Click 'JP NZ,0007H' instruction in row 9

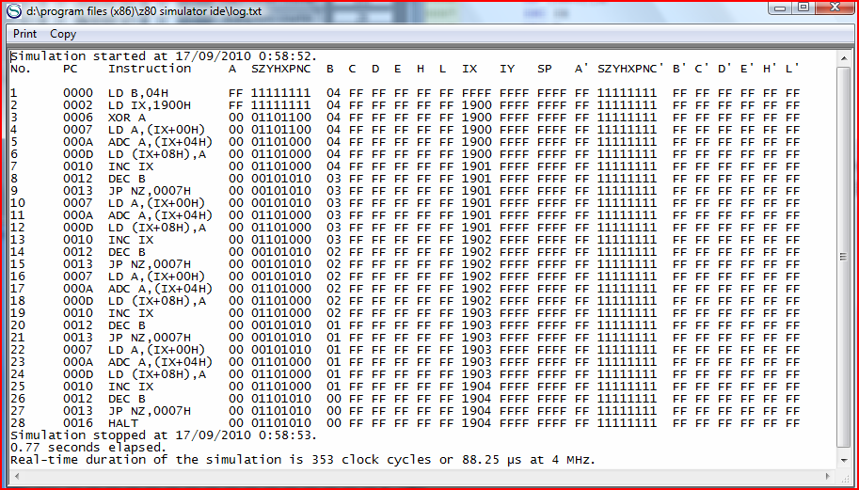click(150, 191)
